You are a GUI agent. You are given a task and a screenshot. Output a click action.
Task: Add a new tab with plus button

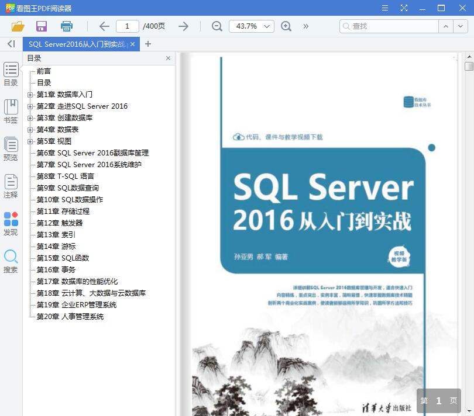coord(148,44)
